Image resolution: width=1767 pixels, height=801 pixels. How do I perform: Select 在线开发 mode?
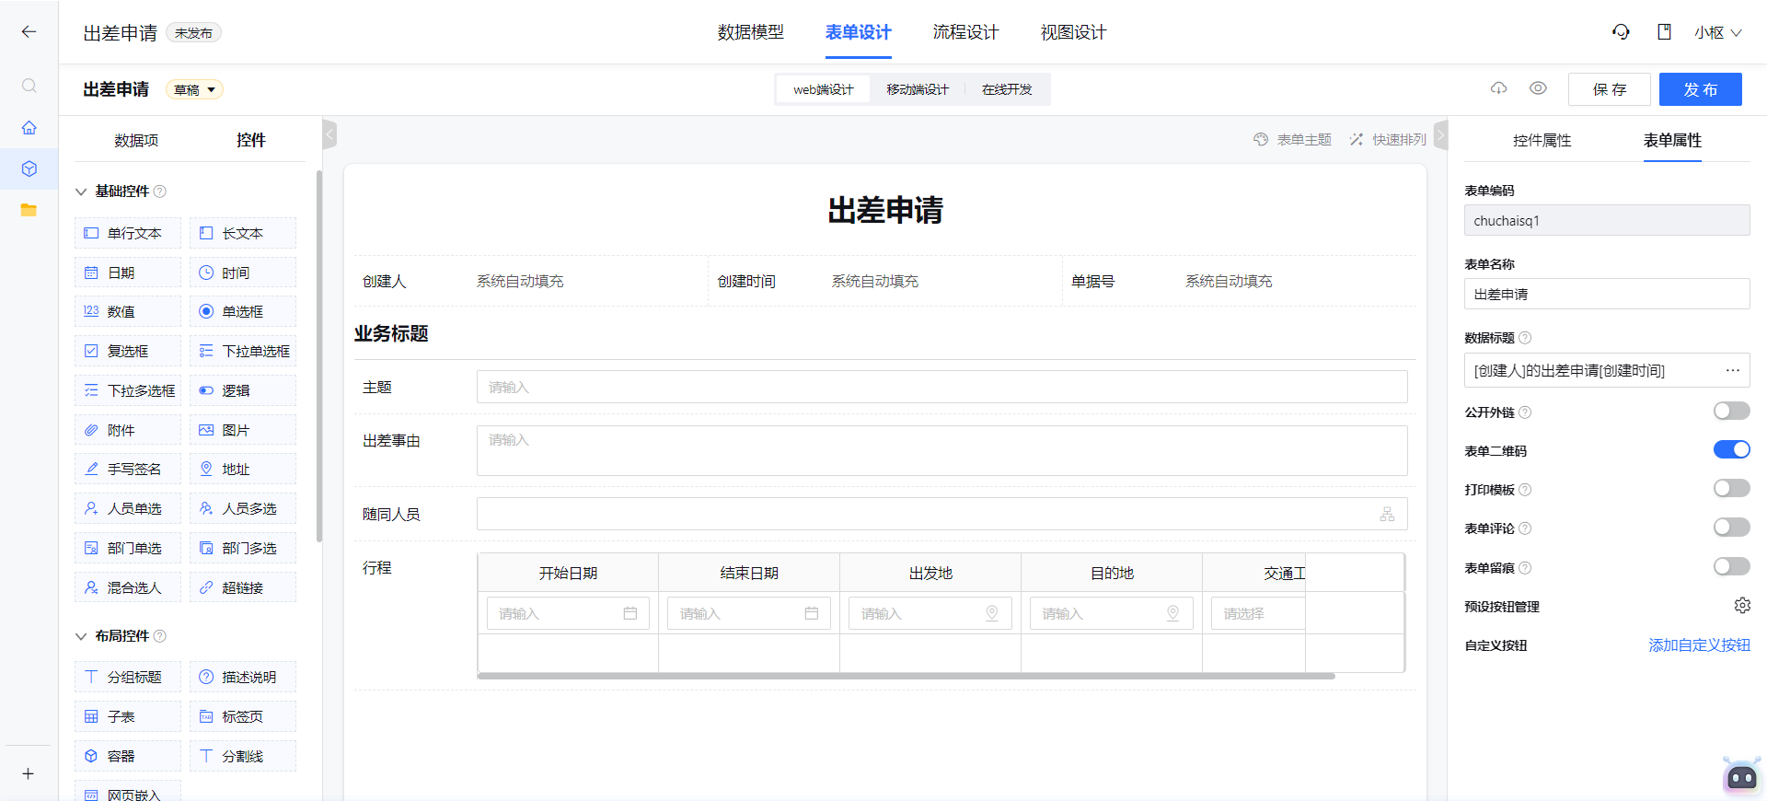(1007, 89)
